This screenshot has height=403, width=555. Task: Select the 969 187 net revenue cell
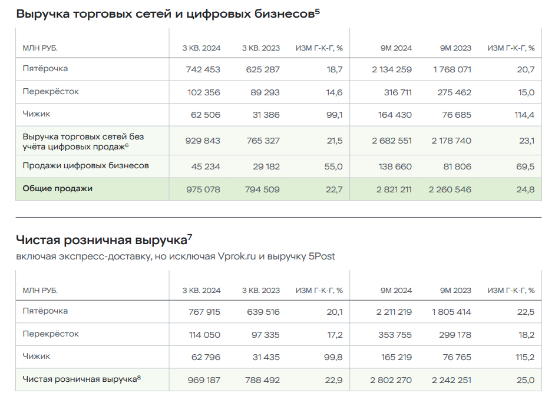pyautogui.click(x=203, y=380)
